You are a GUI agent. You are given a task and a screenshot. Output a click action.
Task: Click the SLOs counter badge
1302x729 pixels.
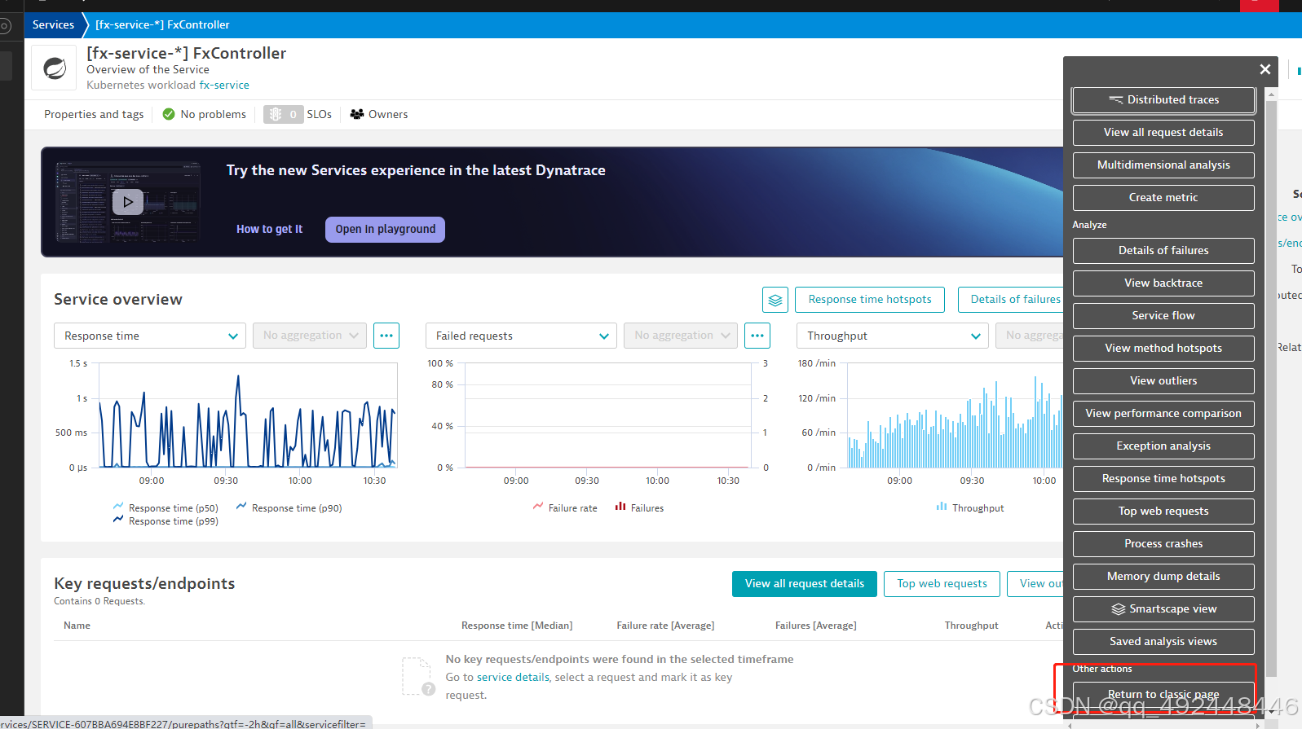coord(283,114)
